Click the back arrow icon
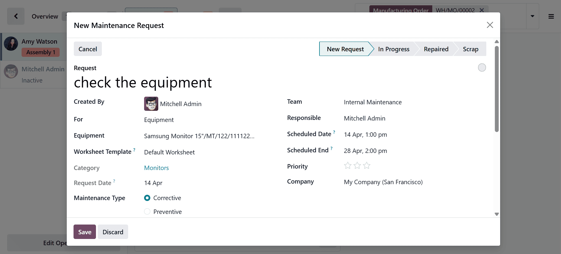Screen dimensions: 561x254 pos(16,16)
